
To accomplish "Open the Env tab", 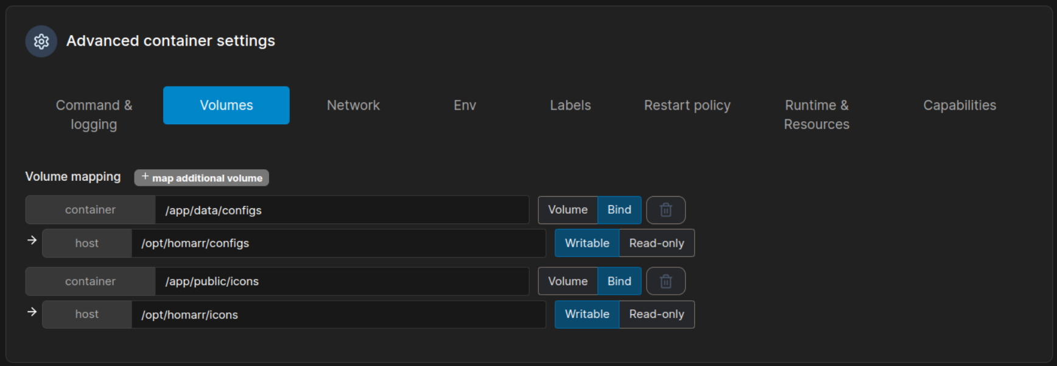I will [465, 105].
